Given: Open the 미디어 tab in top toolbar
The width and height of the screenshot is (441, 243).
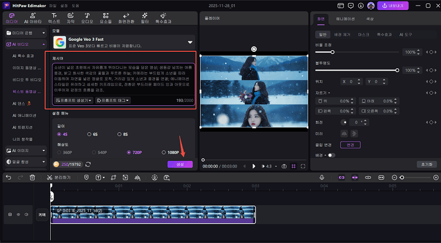Looking at the screenshot, I should pos(12,18).
